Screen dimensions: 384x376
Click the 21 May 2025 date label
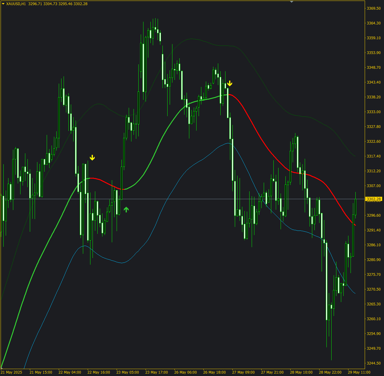(11, 372)
